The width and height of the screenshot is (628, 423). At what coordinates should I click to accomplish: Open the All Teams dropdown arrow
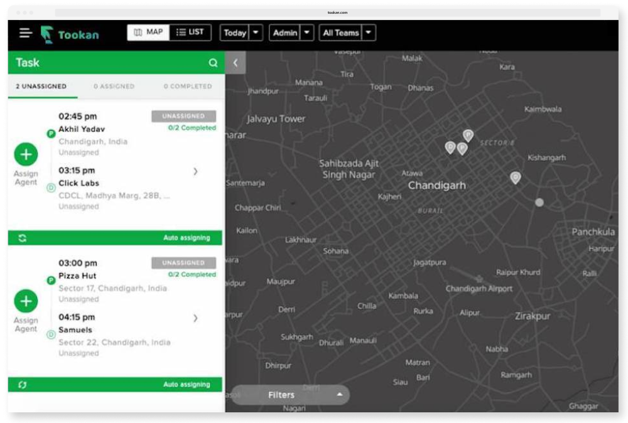click(x=369, y=33)
